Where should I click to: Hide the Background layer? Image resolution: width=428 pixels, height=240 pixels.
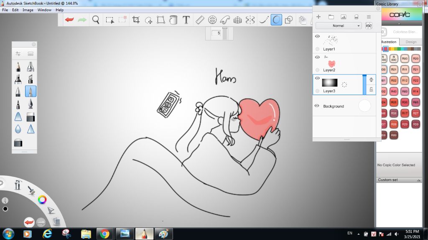(317, 106)
